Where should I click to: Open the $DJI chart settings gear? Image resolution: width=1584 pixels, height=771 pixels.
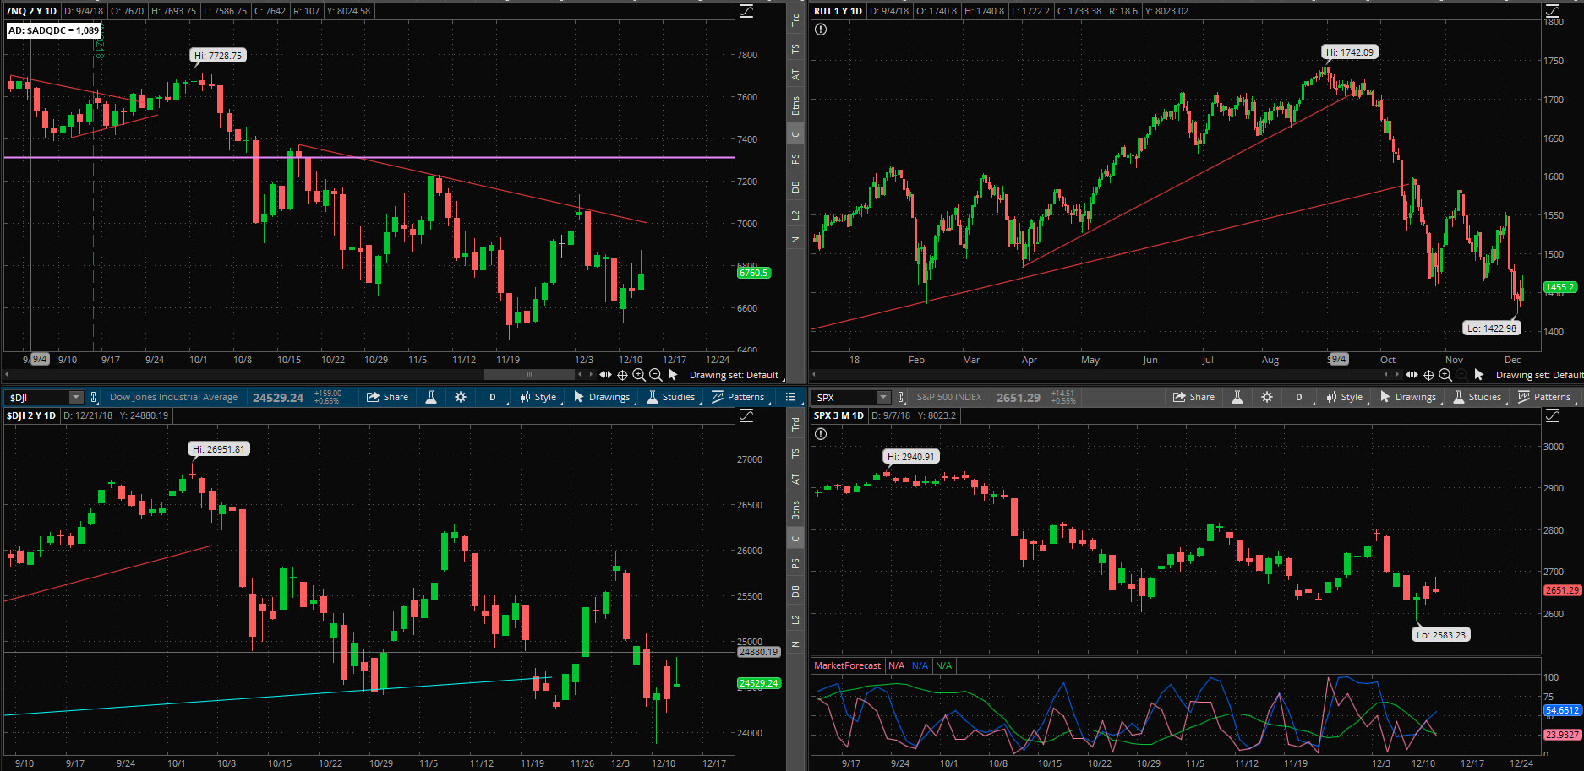(x=461, y=397)
